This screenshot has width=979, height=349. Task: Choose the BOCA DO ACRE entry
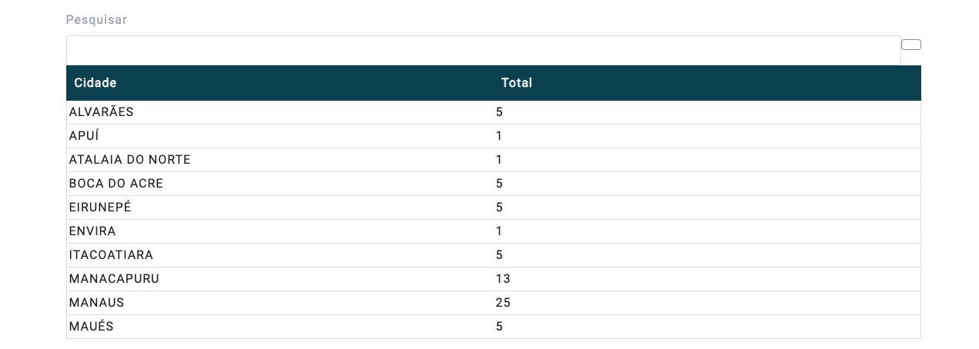pos(116,184)
